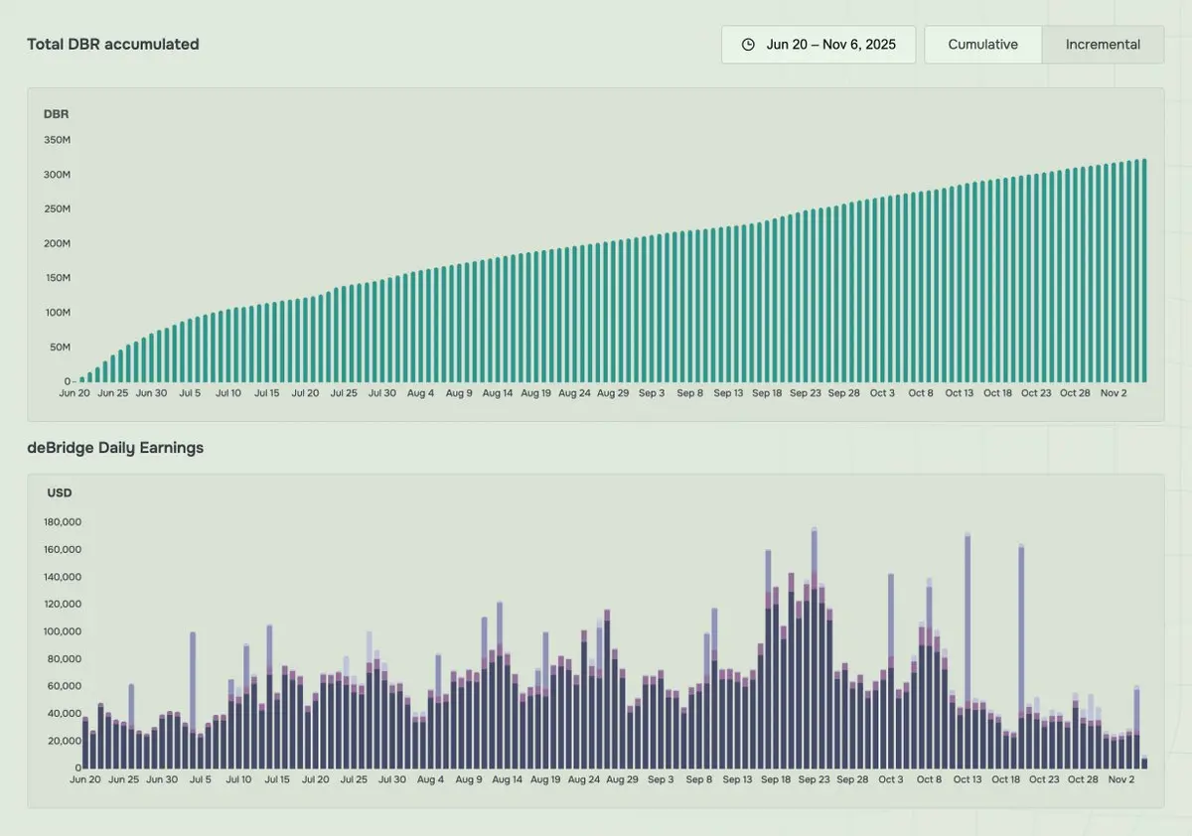
Task: Click the Sep 18 label on earnings axis
Action: 776,780
